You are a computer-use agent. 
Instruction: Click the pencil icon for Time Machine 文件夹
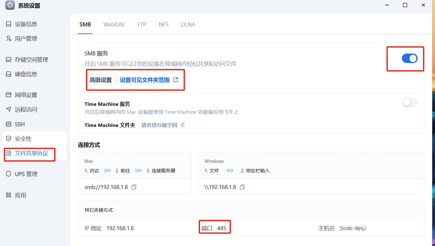tap(183, 125)
